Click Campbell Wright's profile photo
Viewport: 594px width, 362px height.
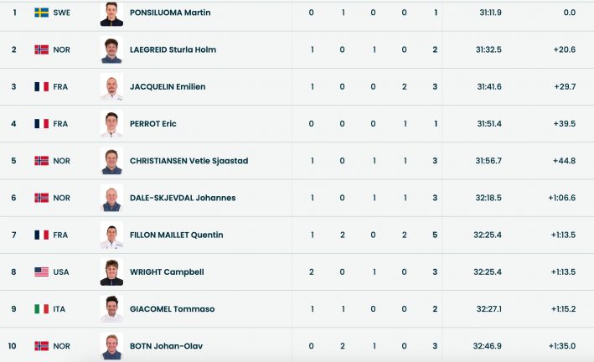pos(111,271)
